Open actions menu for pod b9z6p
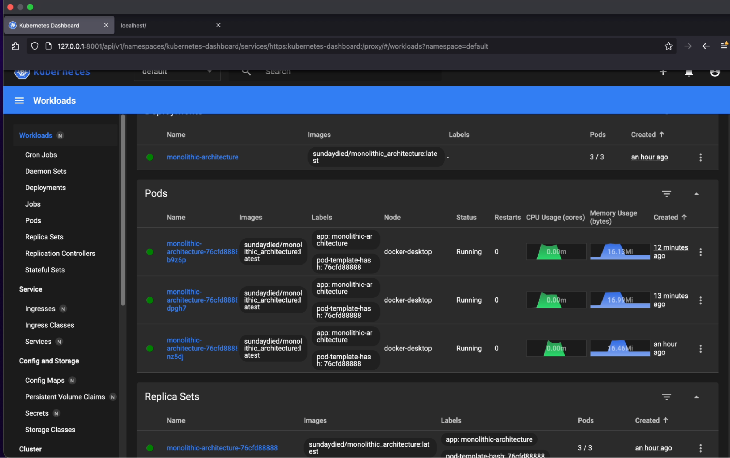This screenshot has height=458, width=730. (700, 252)
